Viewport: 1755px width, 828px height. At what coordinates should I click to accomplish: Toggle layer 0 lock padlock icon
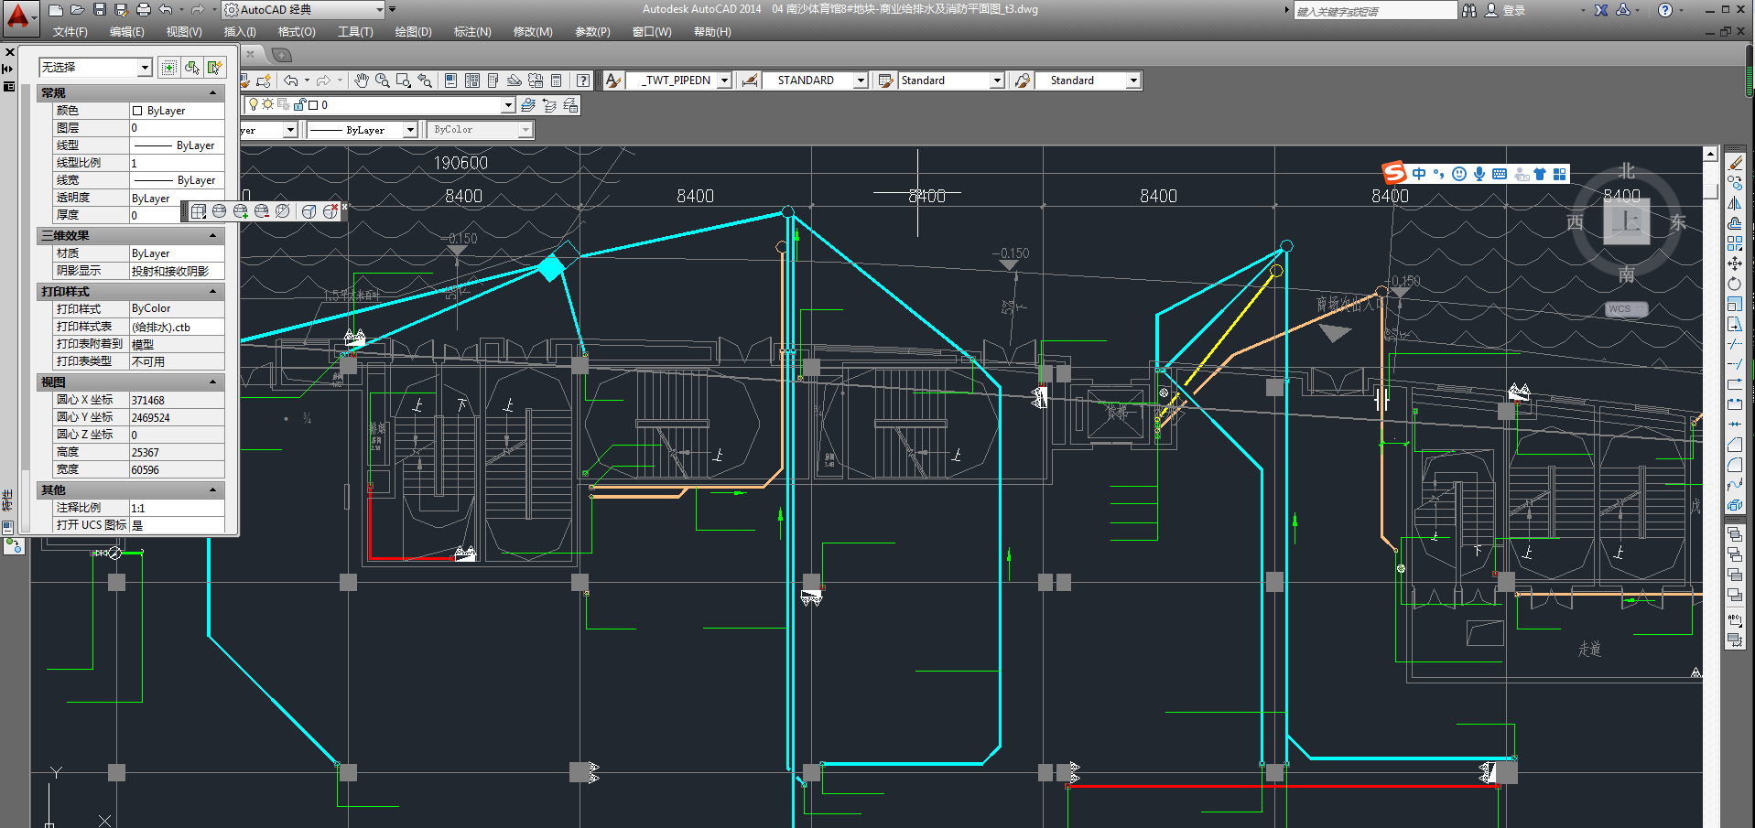tap(298, 104)
